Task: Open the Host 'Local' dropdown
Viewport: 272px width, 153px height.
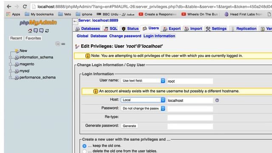Action: [143, 100]
